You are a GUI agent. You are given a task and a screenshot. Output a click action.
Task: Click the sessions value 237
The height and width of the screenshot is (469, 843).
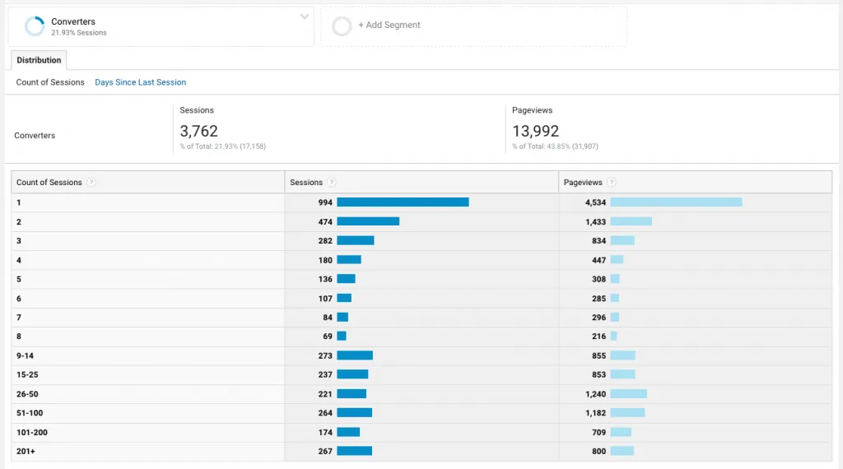tap(325, 374)
